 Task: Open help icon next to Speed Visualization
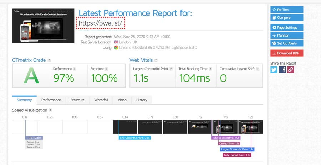51,110
